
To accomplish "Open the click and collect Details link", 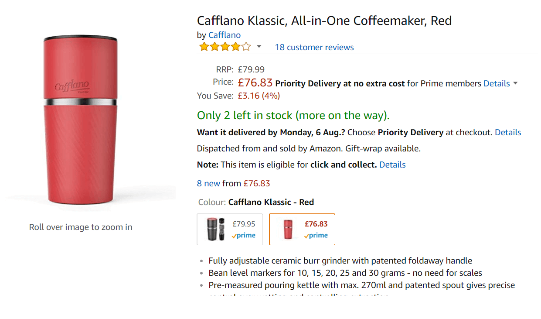I will pyautogui.click(x=392, y=165).
